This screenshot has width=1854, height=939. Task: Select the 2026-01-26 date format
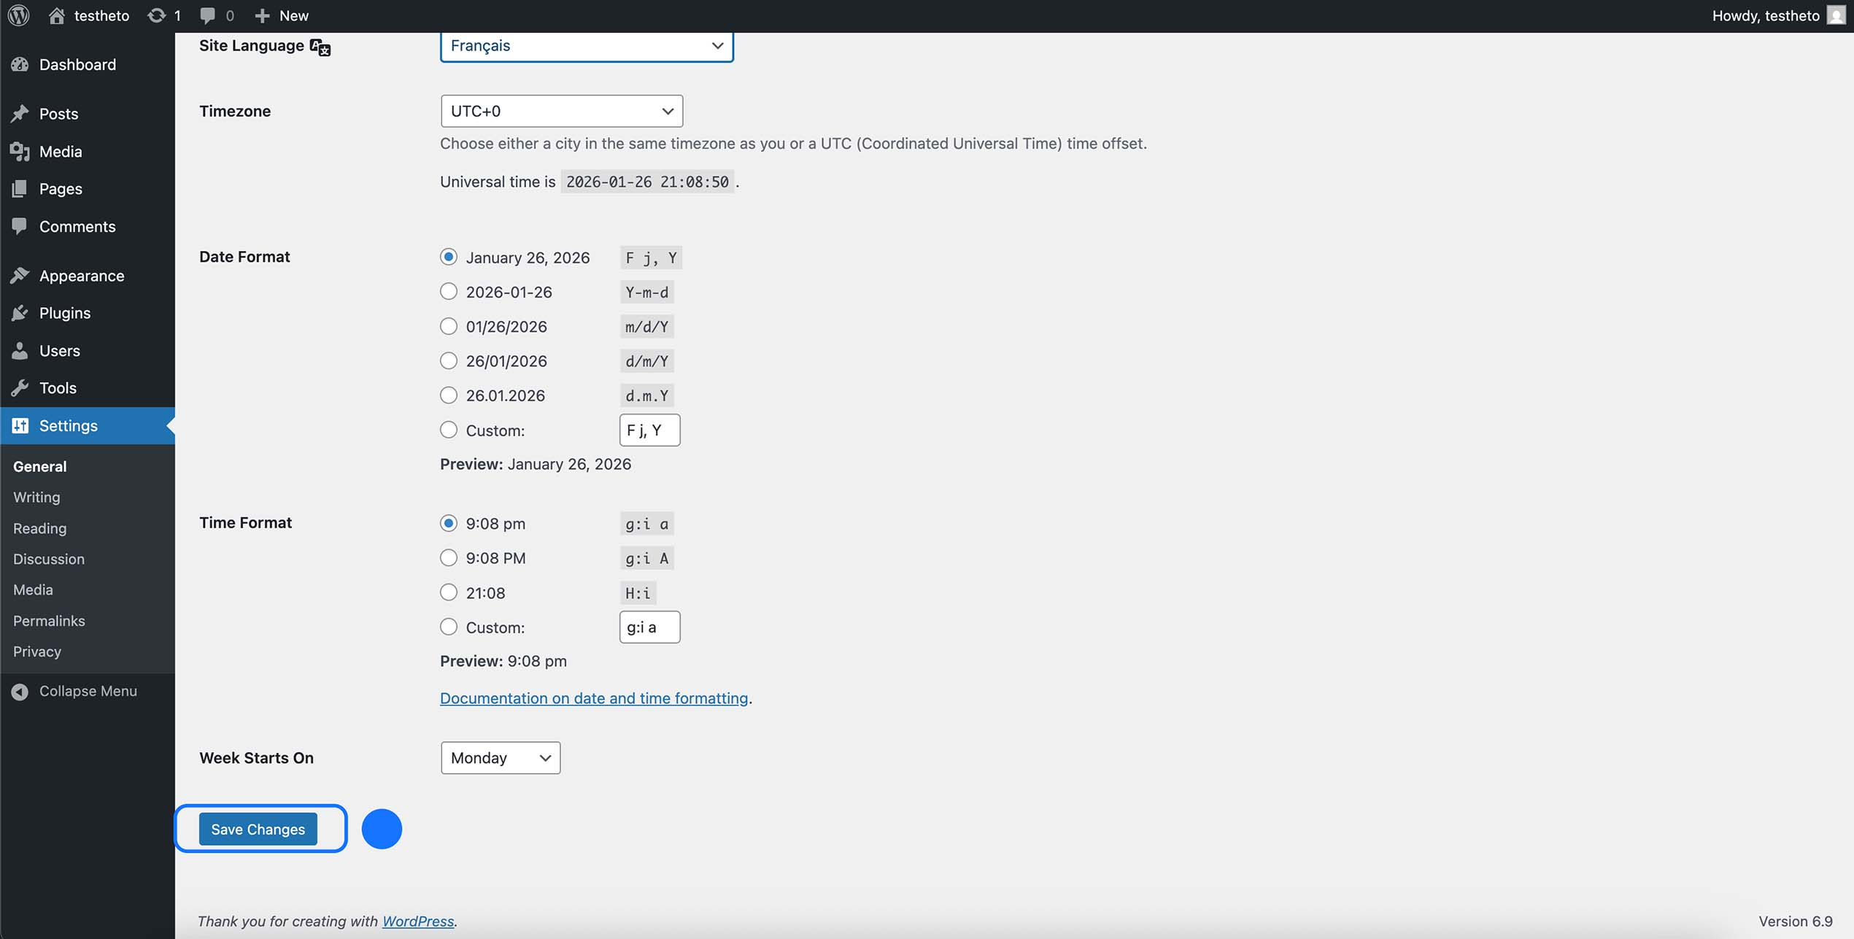[x=448, y=291]
